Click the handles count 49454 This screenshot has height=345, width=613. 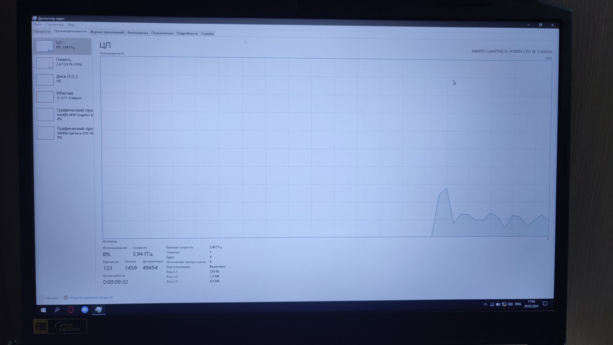click(x=150, y=267)
